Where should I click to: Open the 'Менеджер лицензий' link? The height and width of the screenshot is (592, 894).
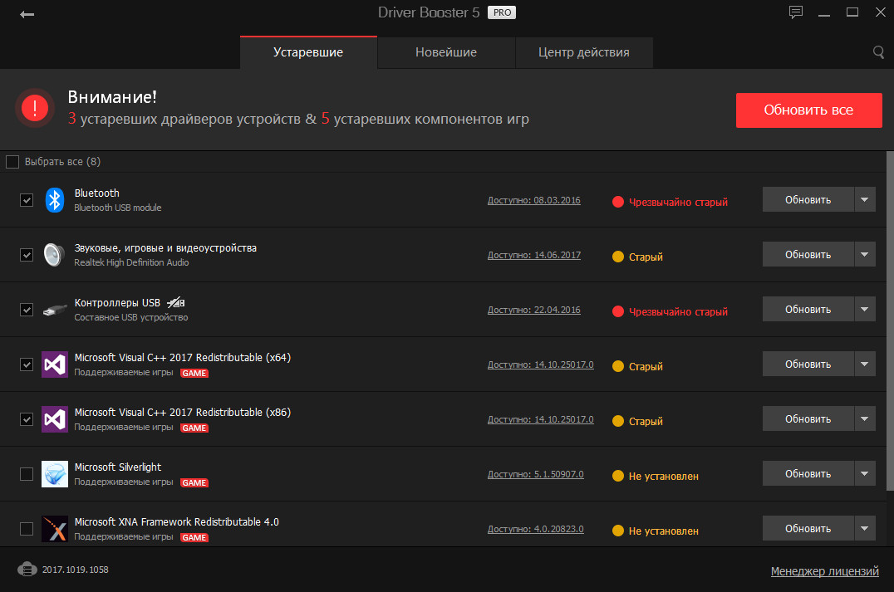[x=824, y=571]
